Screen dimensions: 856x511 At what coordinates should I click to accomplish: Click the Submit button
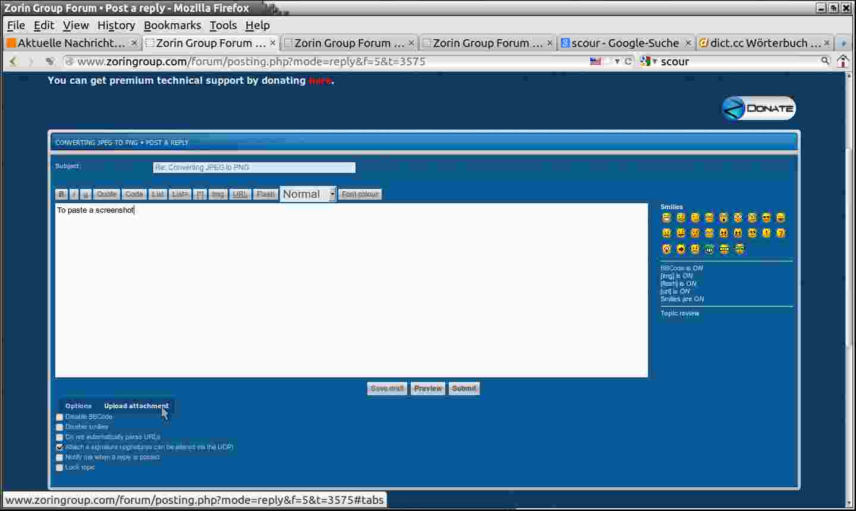click(x=464, y=389)
